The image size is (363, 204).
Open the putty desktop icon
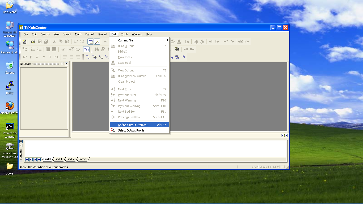(10, 88)
